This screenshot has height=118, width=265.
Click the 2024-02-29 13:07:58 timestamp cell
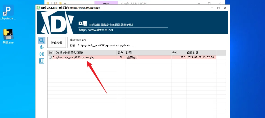[x=200, y=57]
